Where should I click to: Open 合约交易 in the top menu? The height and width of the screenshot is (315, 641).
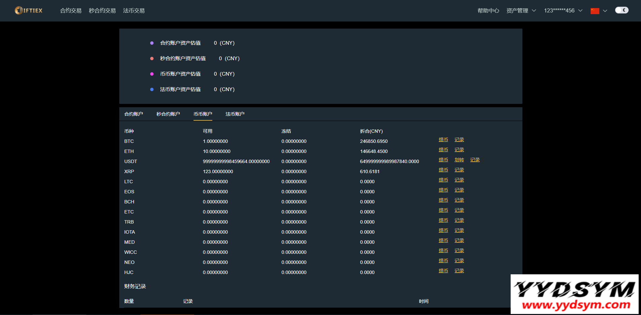click(x=71, y=11)
